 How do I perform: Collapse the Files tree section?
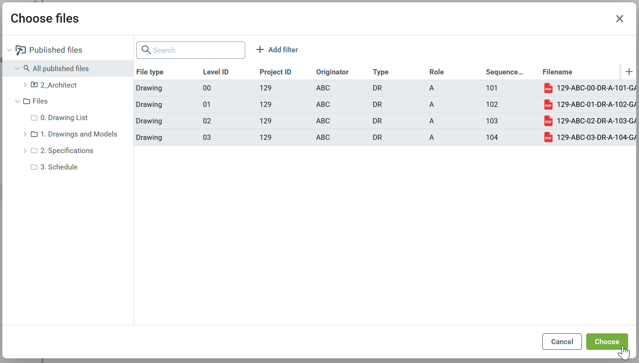coord(17,101)
